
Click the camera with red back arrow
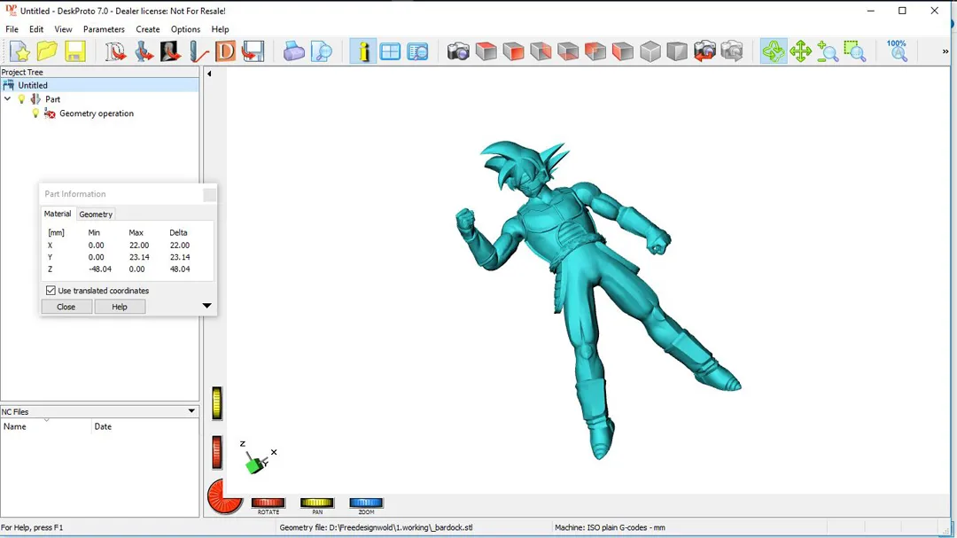[704, 51]
